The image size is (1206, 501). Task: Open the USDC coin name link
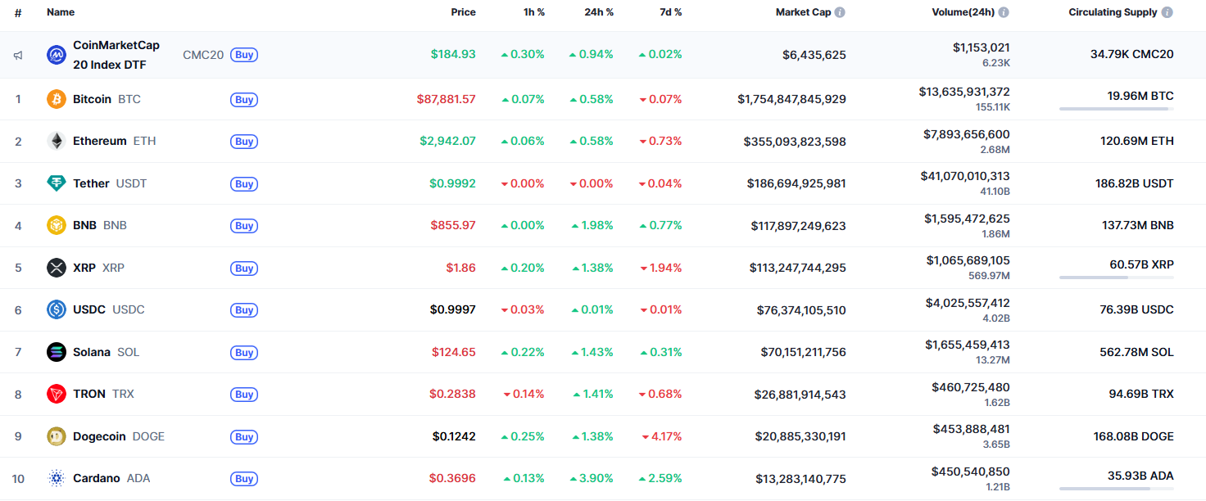(89, 309)
